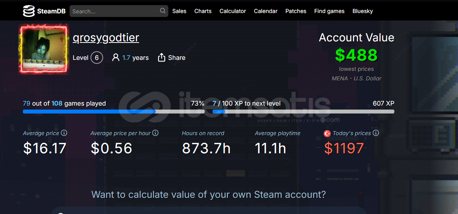Open the qrosygodtier profile link
This screenshot has width=458, height=214.
point(106,38)
